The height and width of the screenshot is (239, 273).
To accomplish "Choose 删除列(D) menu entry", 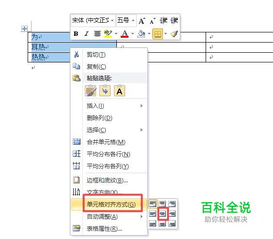I will [x=109, y=118].
